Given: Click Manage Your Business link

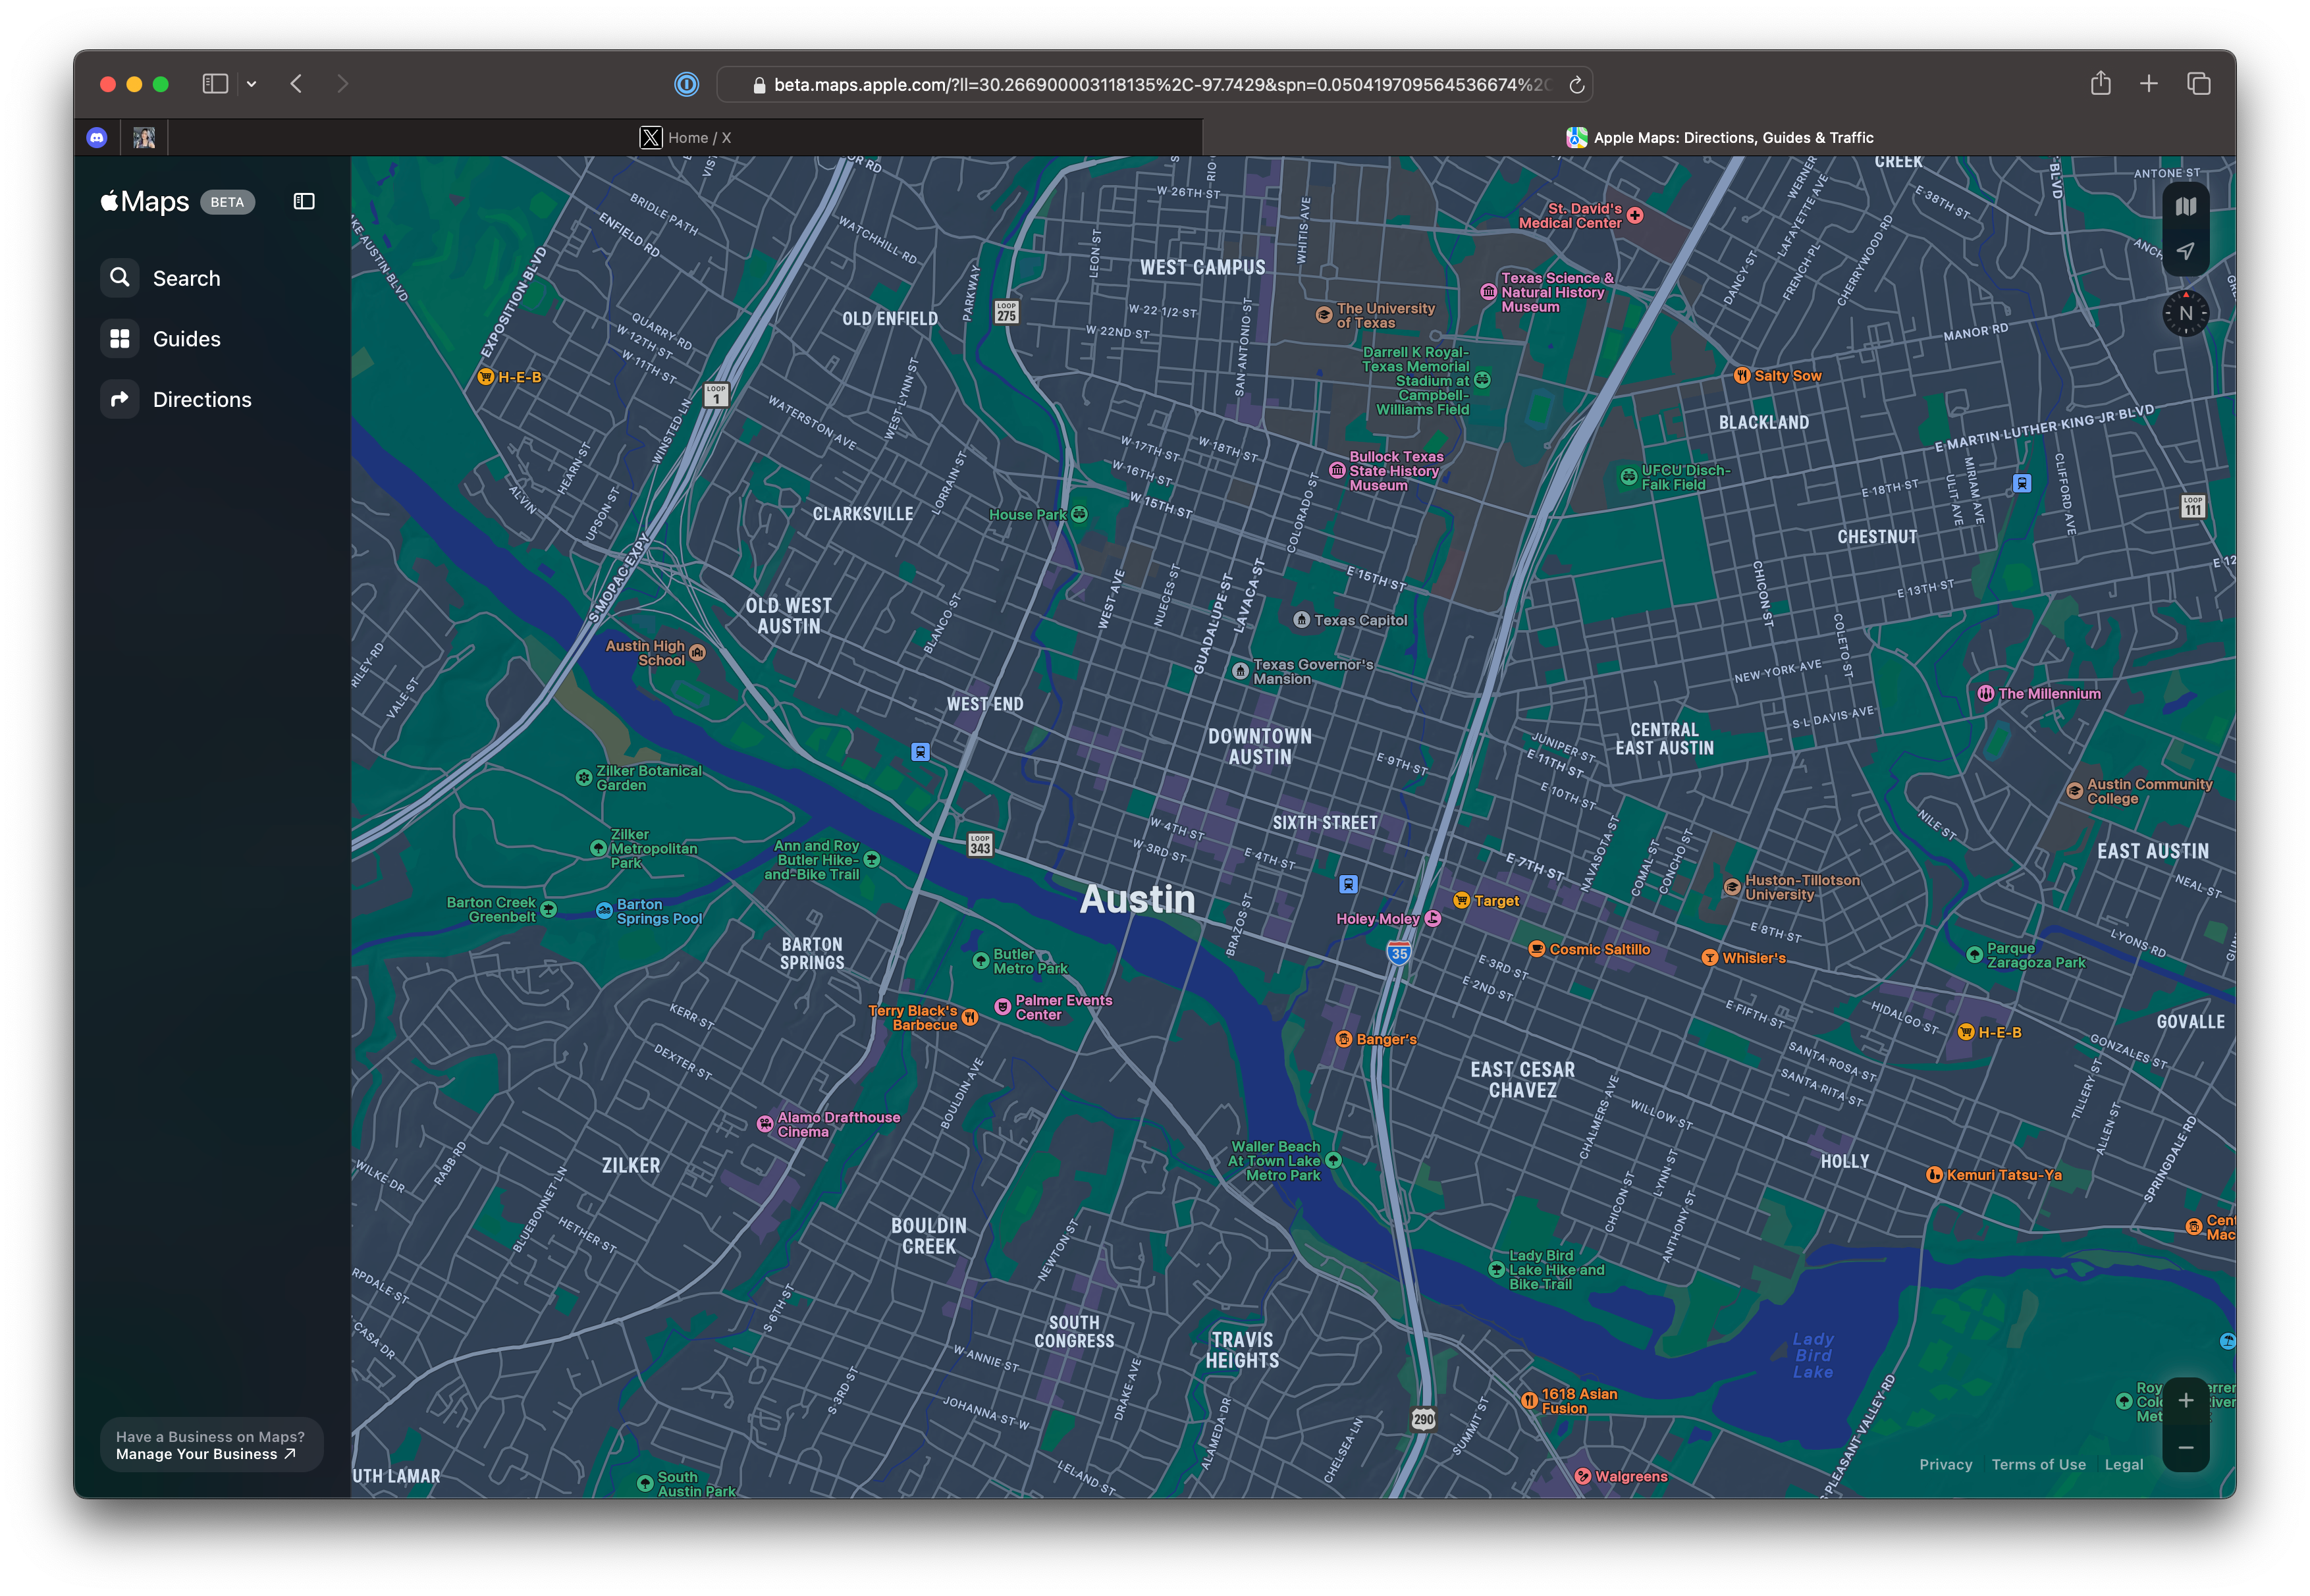Looking at the screenshot, I should [x=205, y=1454].
